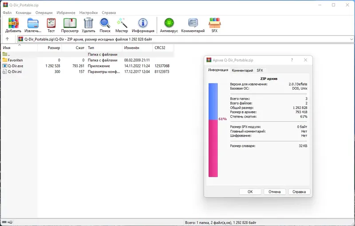Click the Размер в архиве 793 418 value
Image resolution: width=355 pixels, height=226 pixels.
301,112
